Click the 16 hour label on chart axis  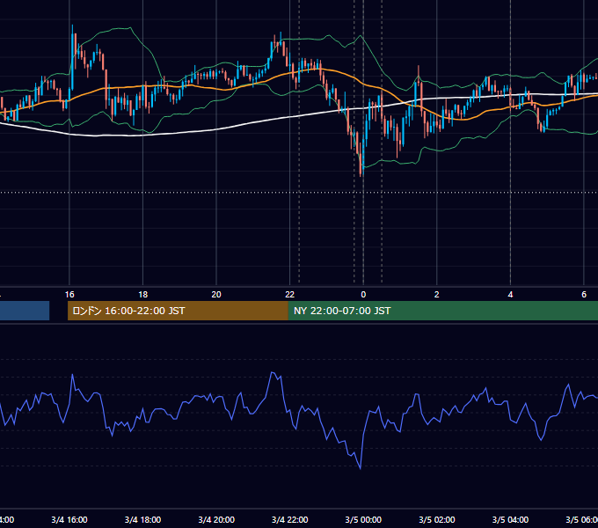[69, 295]
